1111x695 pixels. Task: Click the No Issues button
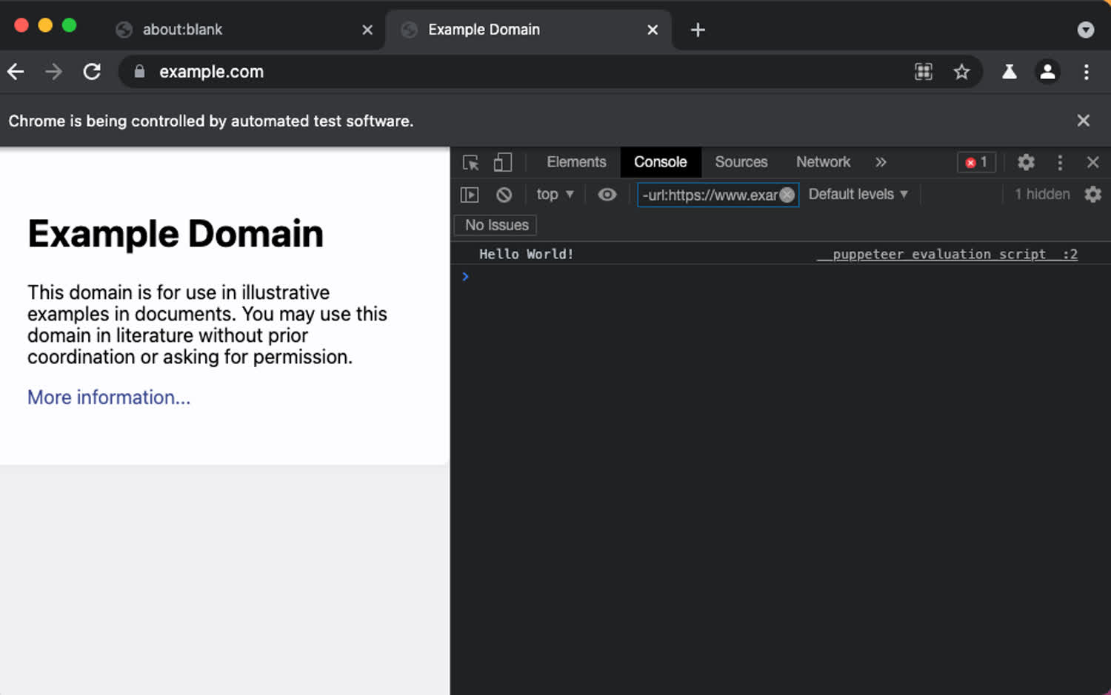496,225
